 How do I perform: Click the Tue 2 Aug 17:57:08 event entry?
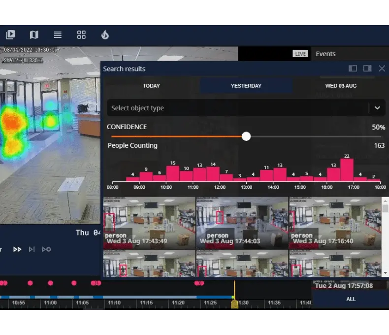click(344, 286)
